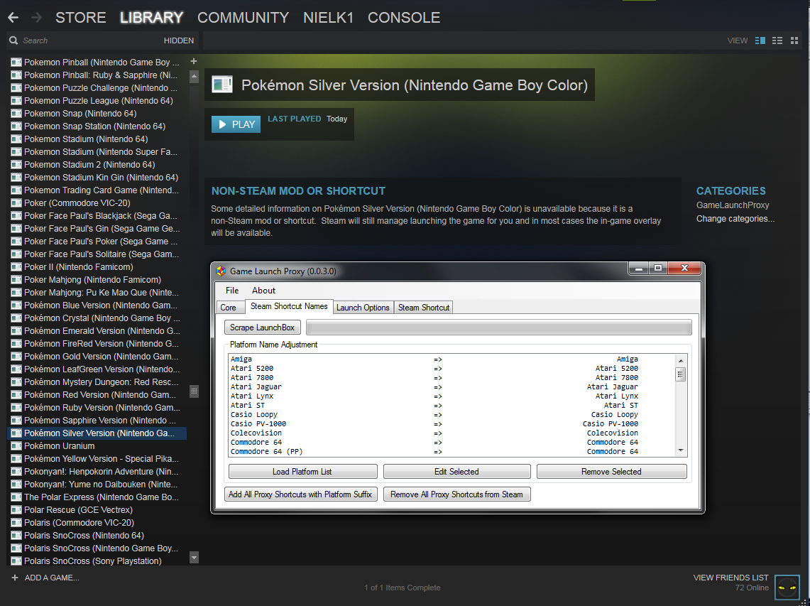The width and height of the screenshot is (810, 606).
Task: Click the Scrape LaunchBox button
Action: pos(263,328)
